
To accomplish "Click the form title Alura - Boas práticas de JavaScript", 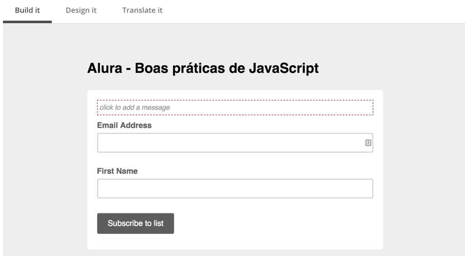I will [203, 68].
